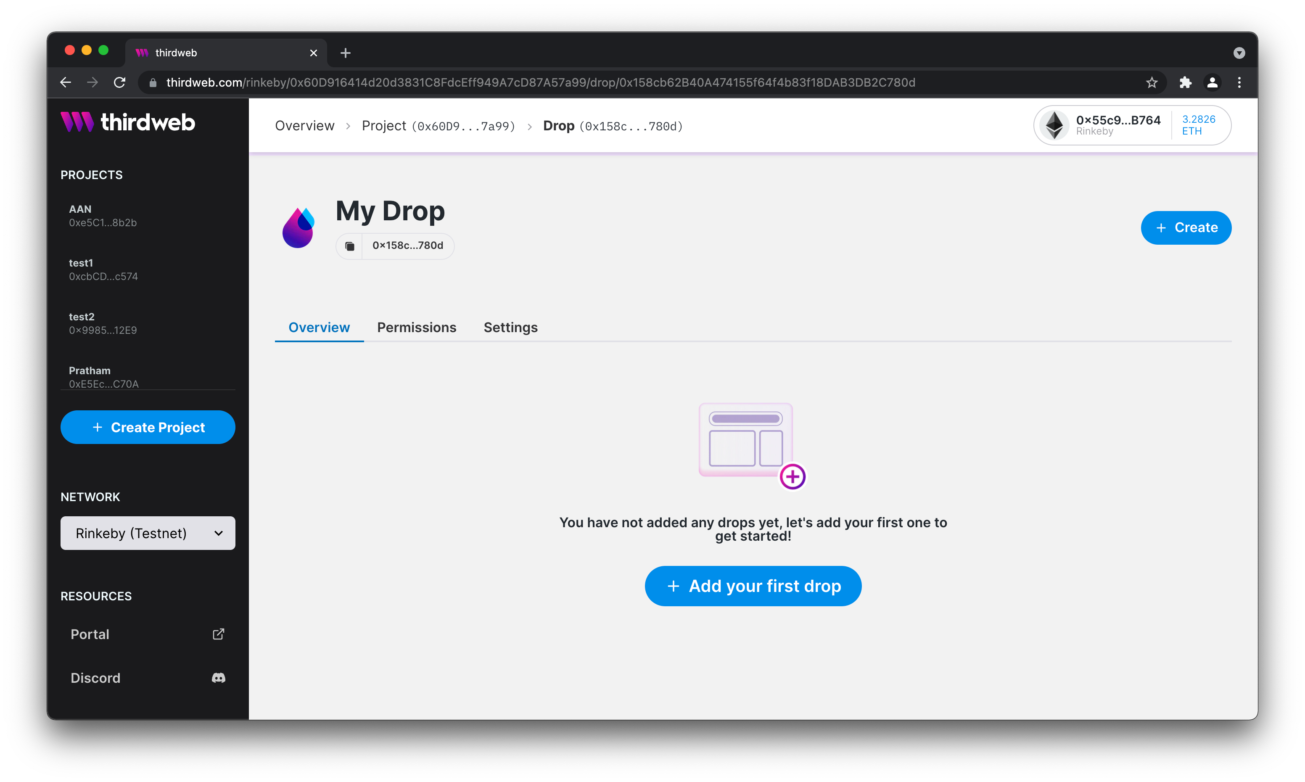
Task: Click the Create button
Action: coord(1186,227)
